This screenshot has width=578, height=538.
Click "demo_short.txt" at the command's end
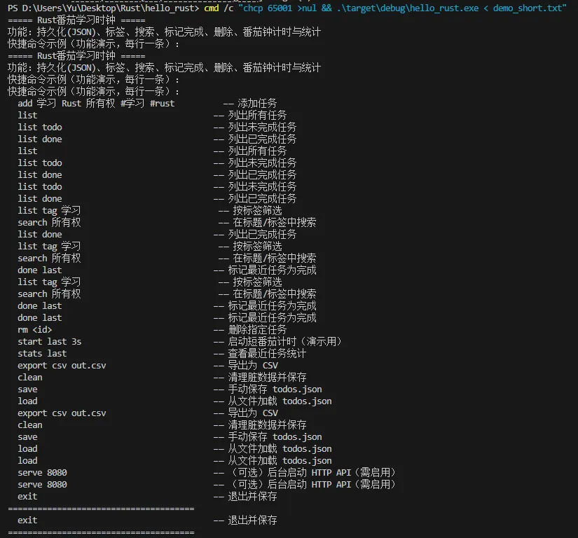click(x=528, y=8)
